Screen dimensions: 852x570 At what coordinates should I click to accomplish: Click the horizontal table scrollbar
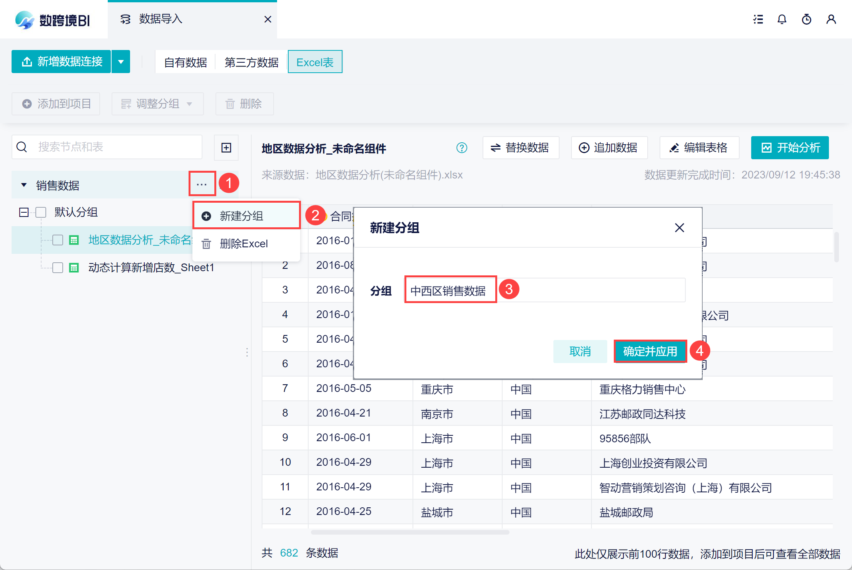(x=410, y=532)
